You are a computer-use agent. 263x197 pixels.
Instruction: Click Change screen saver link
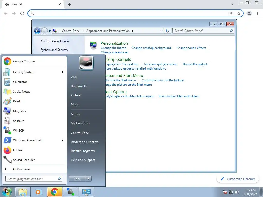115,52
